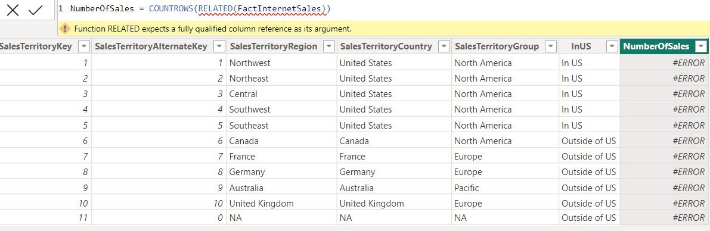The width and height of the screenshot is (710, 231).
Task: Click the Europe group cell in France row
Action: (x=505, y=157)
